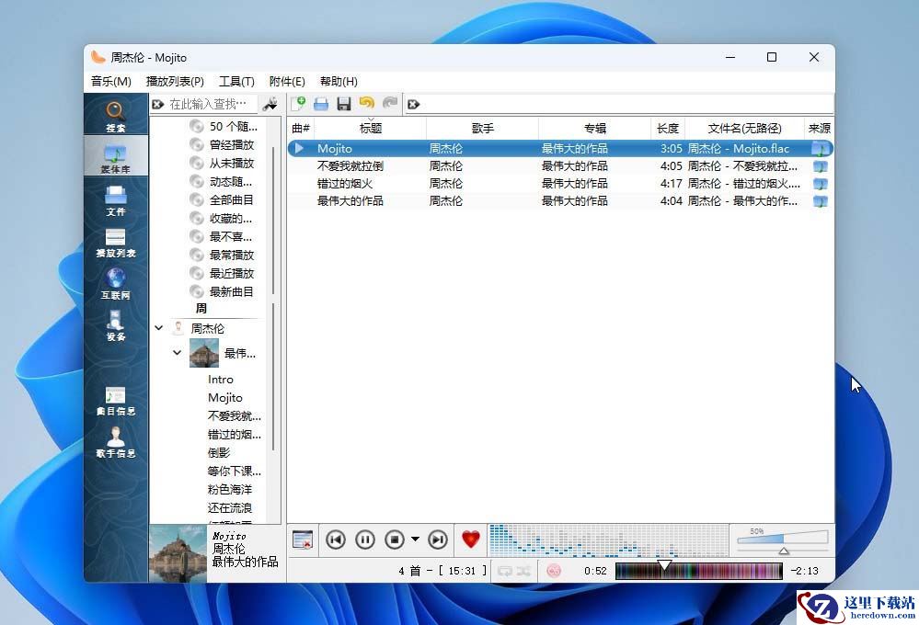This screenshot has width=919, height=625.
Task: Skip to the next track
Action: point(438,540)
